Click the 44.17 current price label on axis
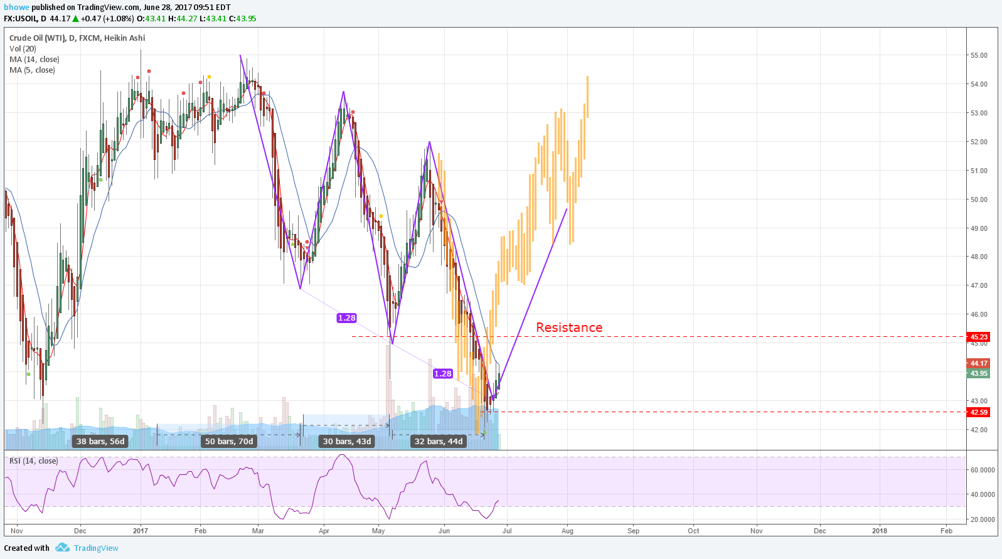The height and width of the screenshot is (559, 1002). click(x=979, y=363)
